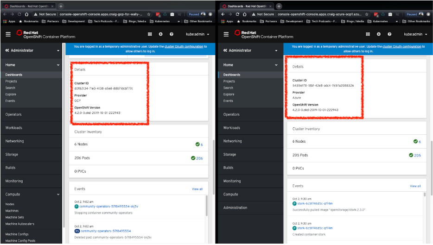Open application launcher grid icon in Azure console

(x=368, y=34)
